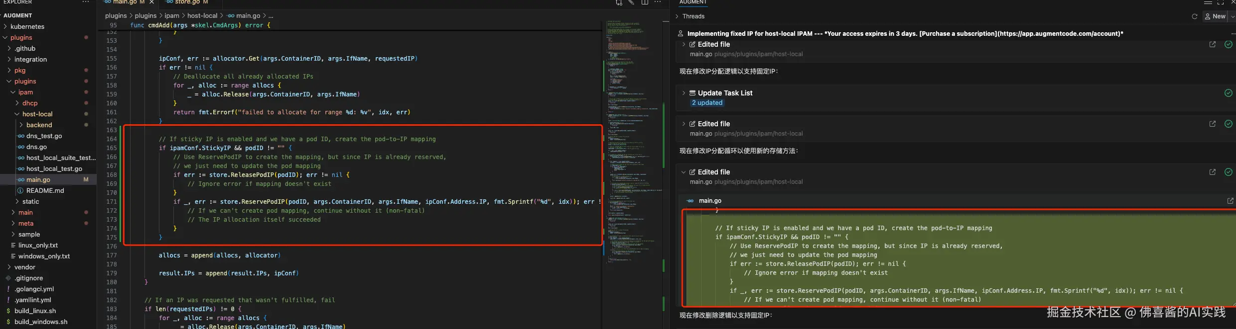Select main.go in the Explorer tree
Image resolution: width=1236 pixels, height=329 pixels.
point(48,179)
